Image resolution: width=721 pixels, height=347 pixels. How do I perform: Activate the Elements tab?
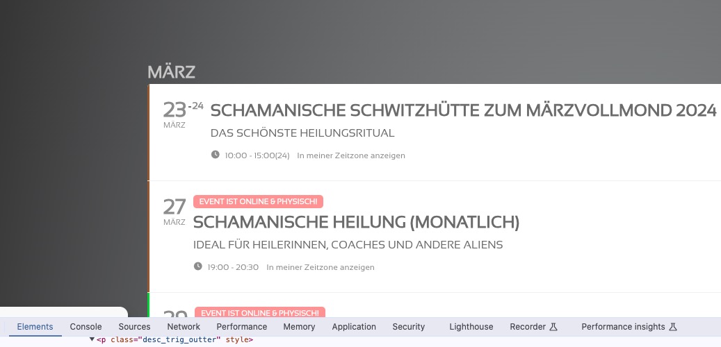click(x=35, y=327)
